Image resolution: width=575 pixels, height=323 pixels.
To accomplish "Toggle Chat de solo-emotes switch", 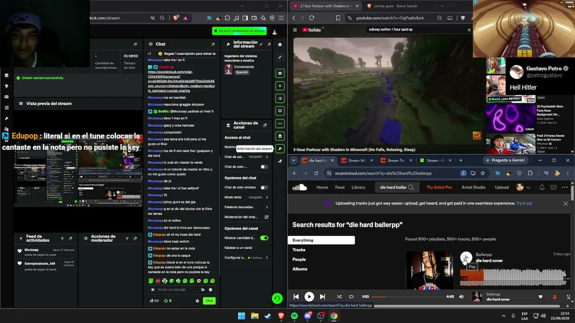I will click(x=264, y=188).
